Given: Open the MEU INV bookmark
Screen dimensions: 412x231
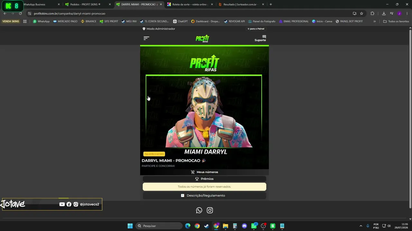Looking at the screenshot, I should 129,21.
